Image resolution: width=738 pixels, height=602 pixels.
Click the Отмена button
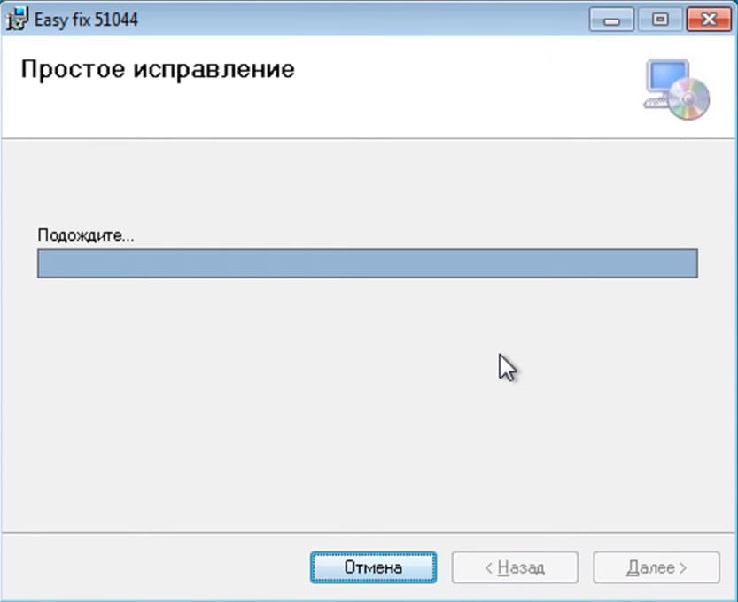pos(373,567)
